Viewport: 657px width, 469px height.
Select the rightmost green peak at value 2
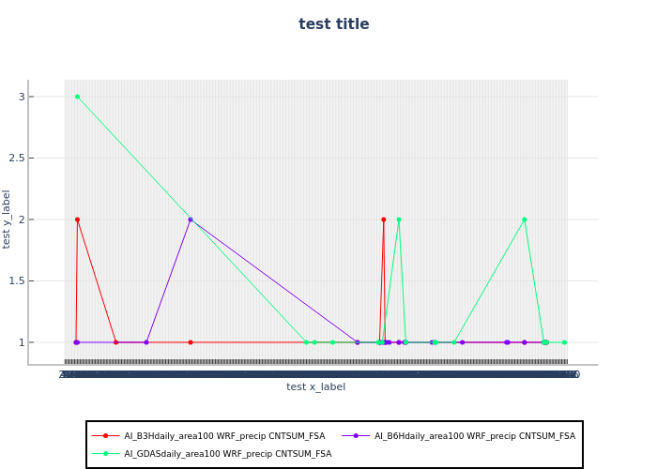pos(525,219)
